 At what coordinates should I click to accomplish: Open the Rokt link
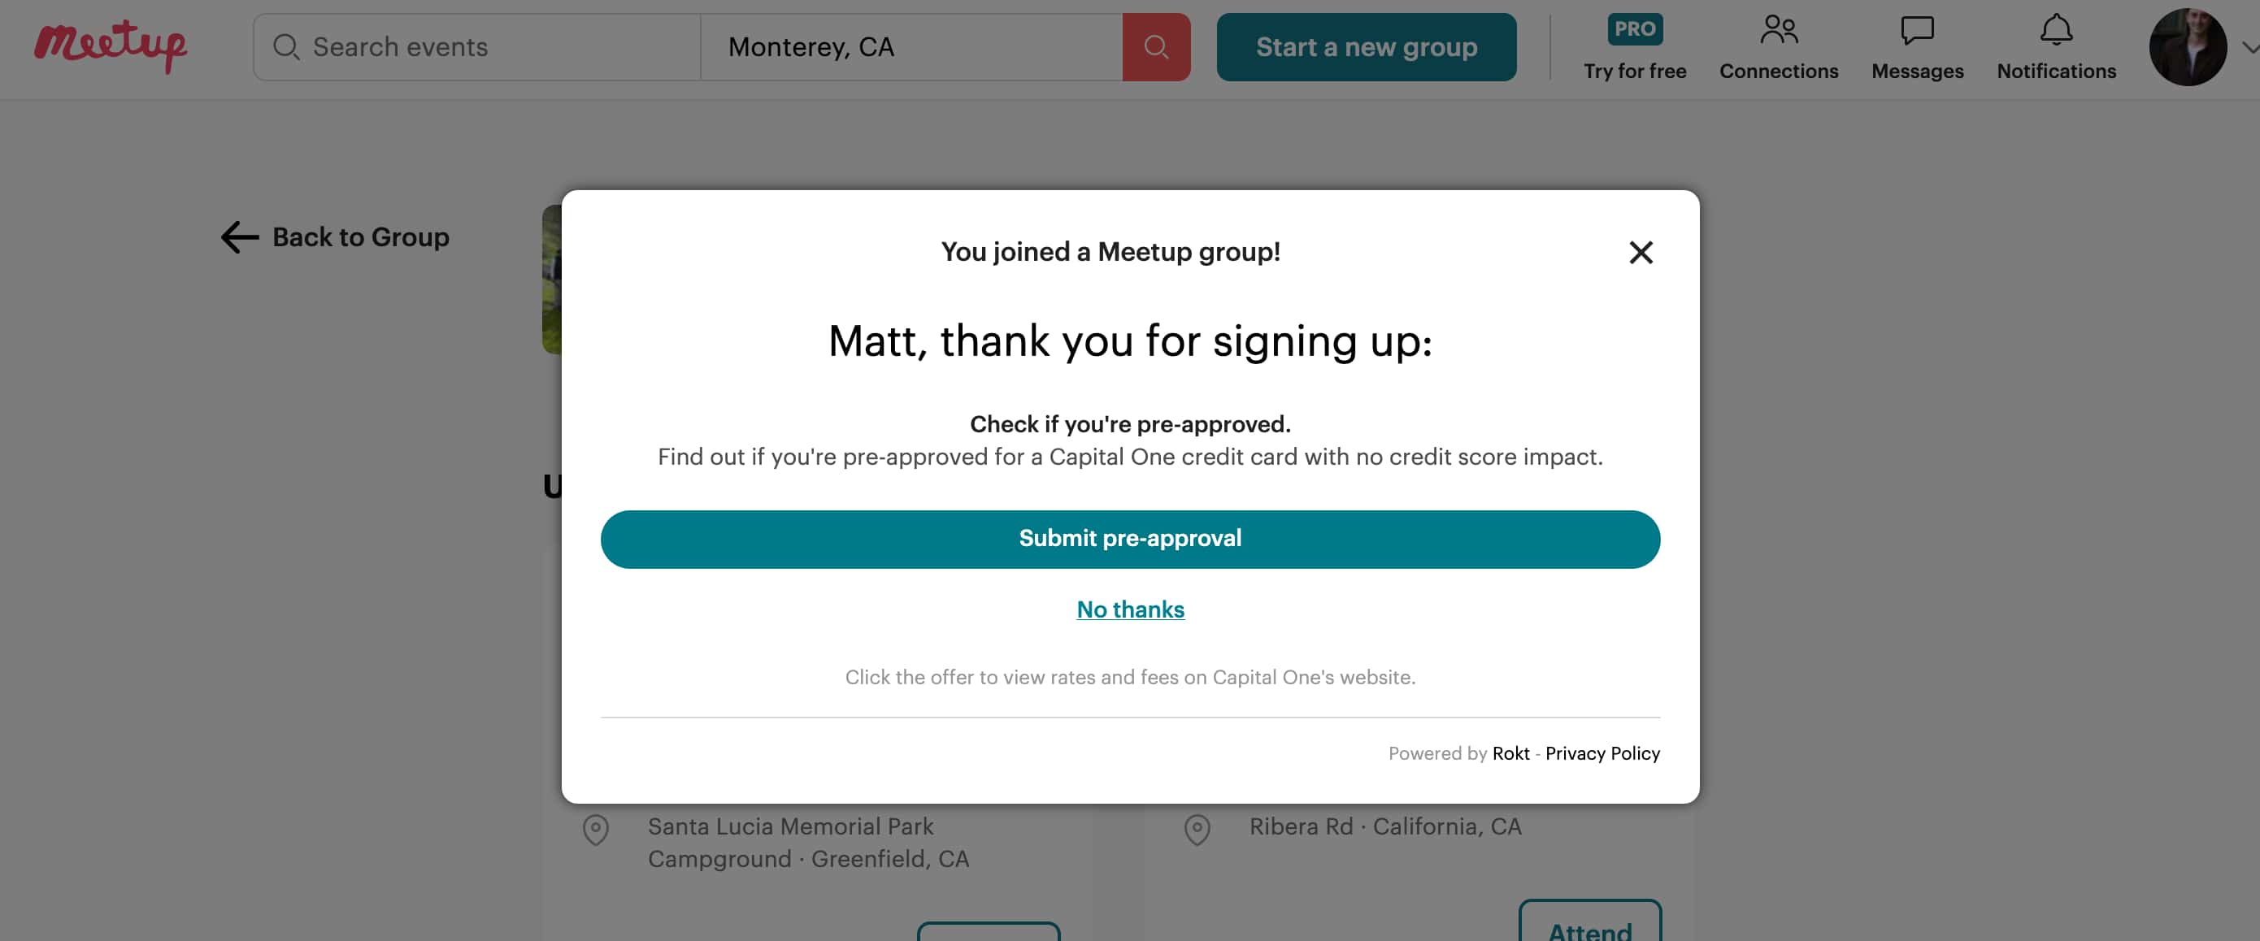(x=1510, y=753)
